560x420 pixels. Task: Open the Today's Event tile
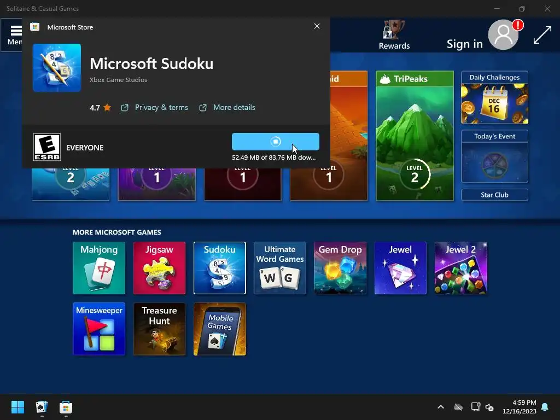coord(494,156)
